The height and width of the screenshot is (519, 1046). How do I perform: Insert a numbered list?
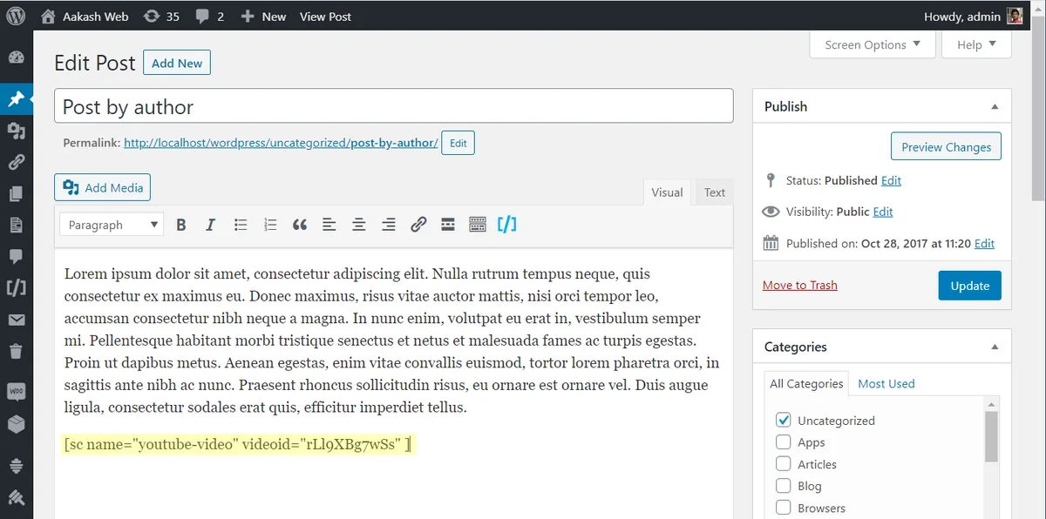pos(270,225)
